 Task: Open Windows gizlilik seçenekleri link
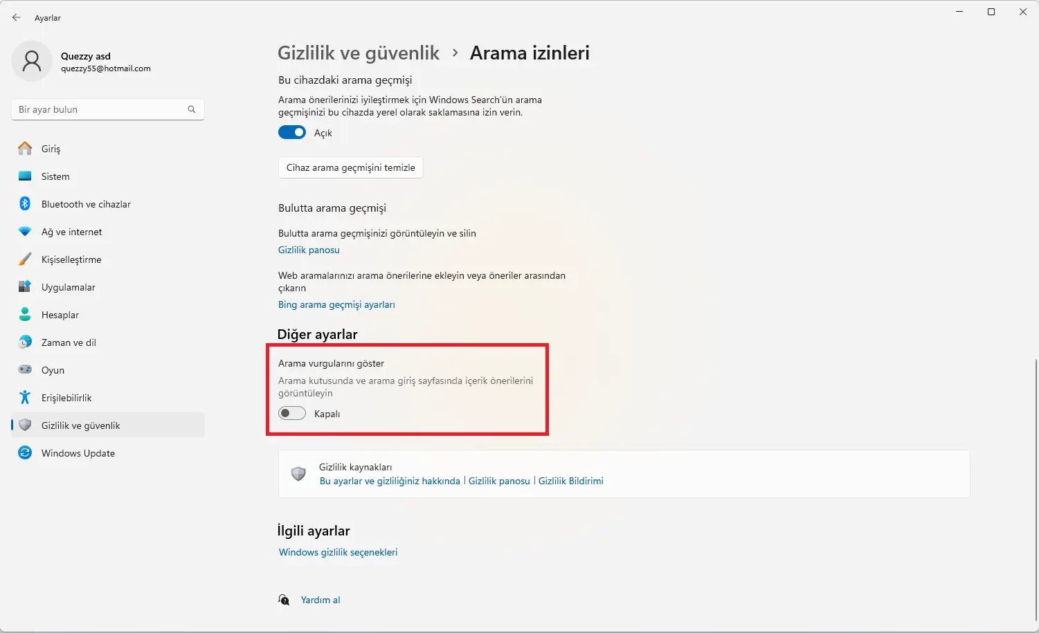(x=338, y=552)
